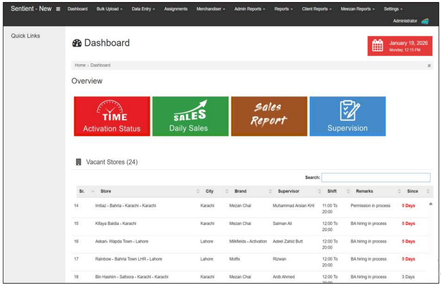Click the Sentient - New brand link

[x=31, y=9]
